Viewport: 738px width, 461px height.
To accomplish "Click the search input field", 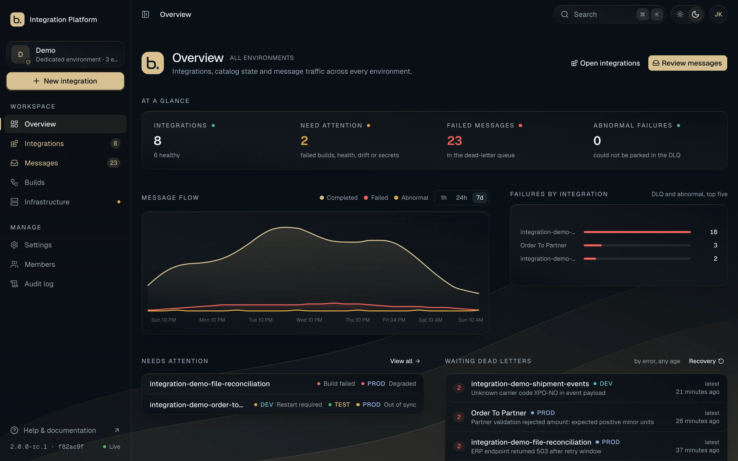I will pos(609,14).
